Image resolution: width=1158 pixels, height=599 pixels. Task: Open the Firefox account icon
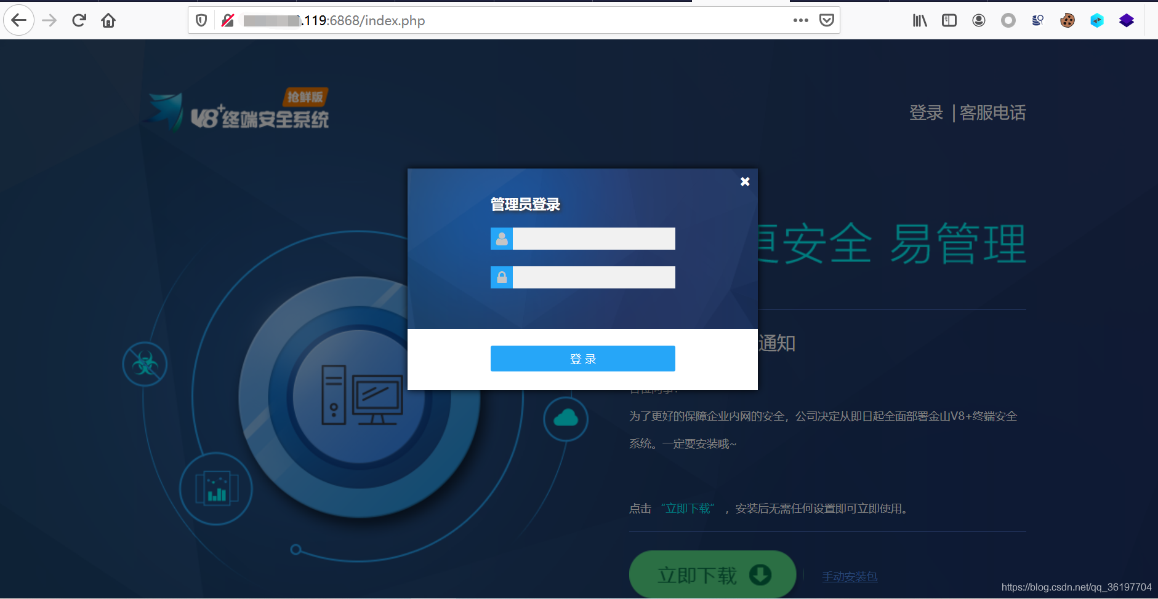979,20
